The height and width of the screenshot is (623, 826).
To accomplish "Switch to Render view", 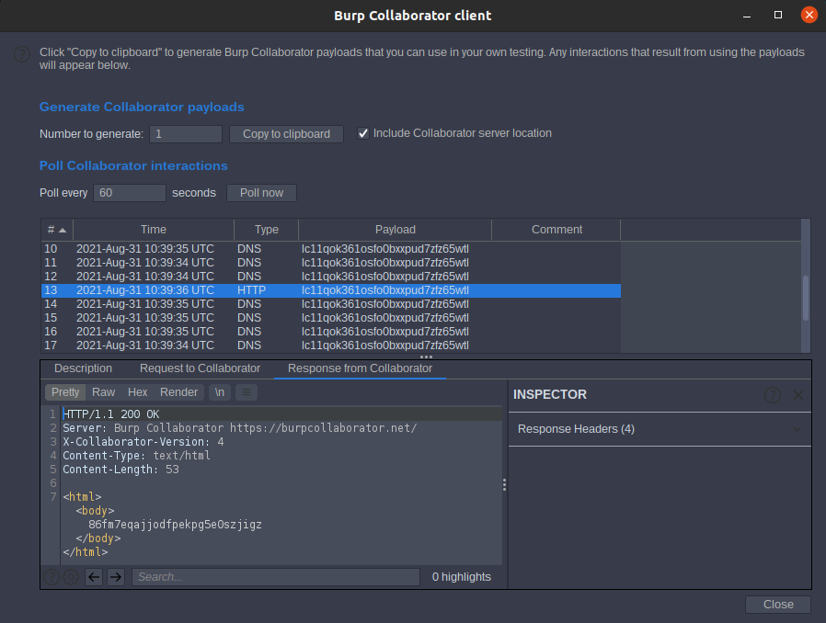I will (178, 392).
